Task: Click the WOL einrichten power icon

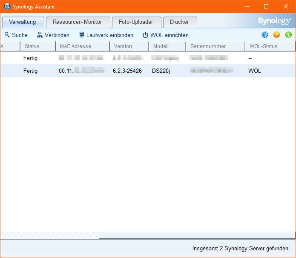Action: 145,35
